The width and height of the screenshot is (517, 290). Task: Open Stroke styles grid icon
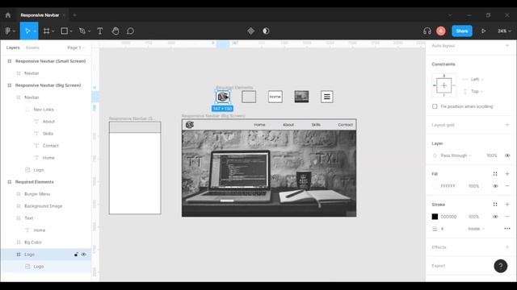(495, 205)
